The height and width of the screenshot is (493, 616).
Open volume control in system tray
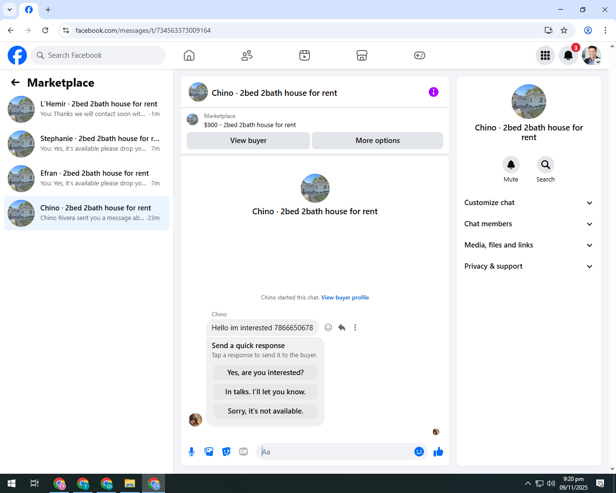[x=551, y=483]
